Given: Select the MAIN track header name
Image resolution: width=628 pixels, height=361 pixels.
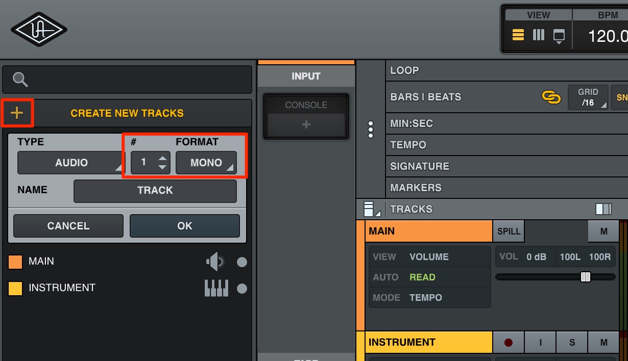Looking at the screenshot, I should pyautogui.click(x=429, y=231).
